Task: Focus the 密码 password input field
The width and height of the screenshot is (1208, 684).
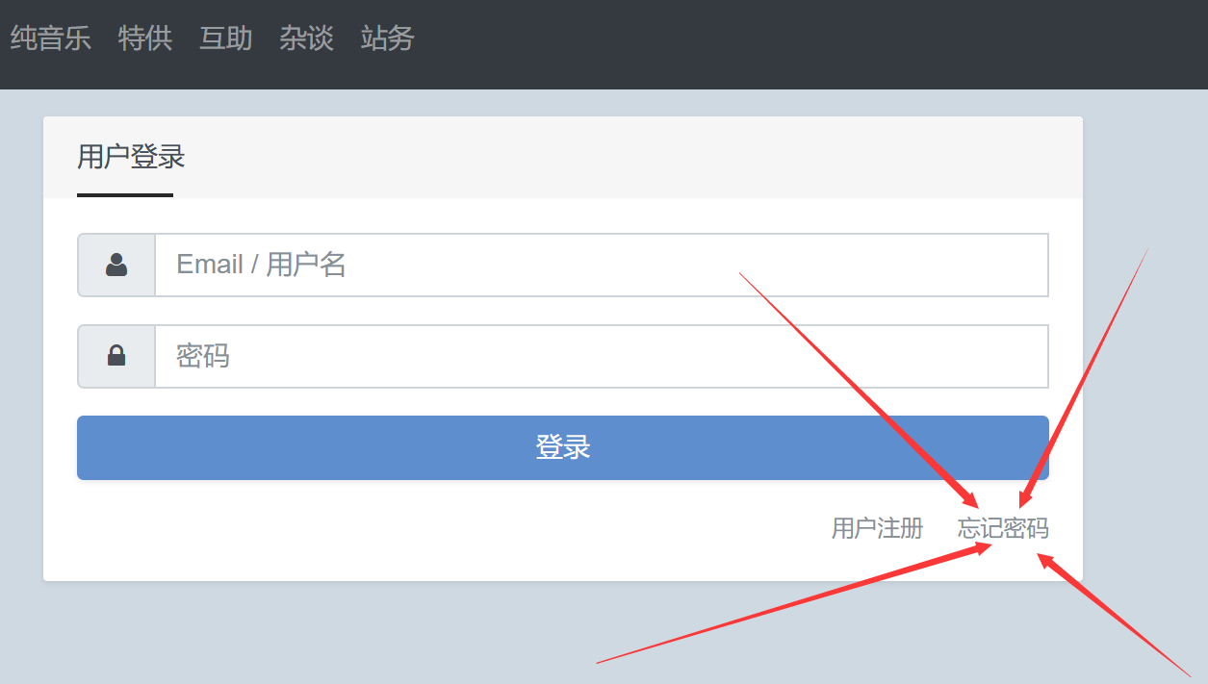Action: pos(602,356)
